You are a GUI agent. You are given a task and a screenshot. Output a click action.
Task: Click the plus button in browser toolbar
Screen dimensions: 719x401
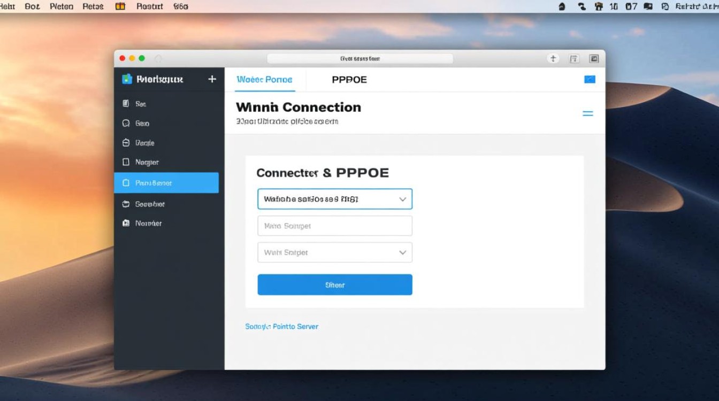553,59
